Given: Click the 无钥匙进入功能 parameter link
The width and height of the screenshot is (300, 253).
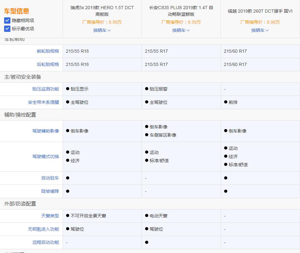Looking at the screenshot, I should [x=43, y=229].
